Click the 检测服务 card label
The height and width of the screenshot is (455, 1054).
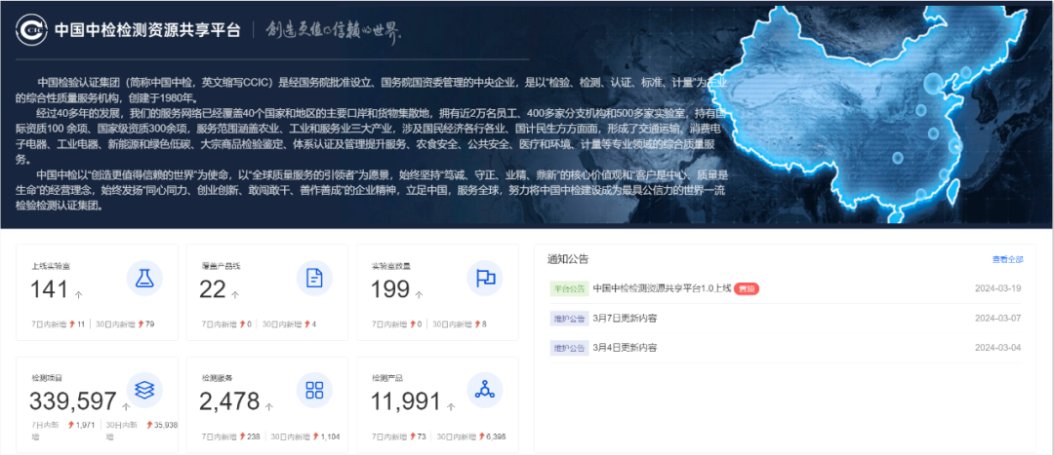217,378
